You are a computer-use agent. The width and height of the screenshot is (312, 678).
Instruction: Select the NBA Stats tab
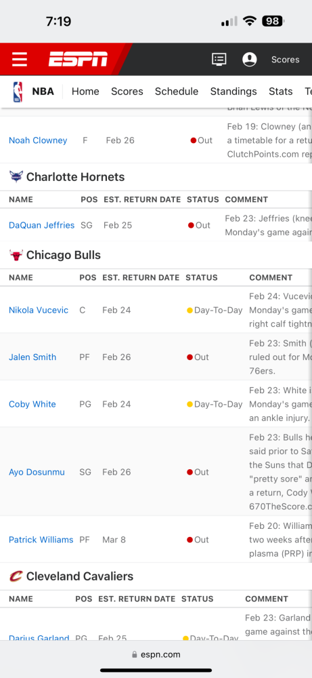pyautogui.click(x=280, y=92)
